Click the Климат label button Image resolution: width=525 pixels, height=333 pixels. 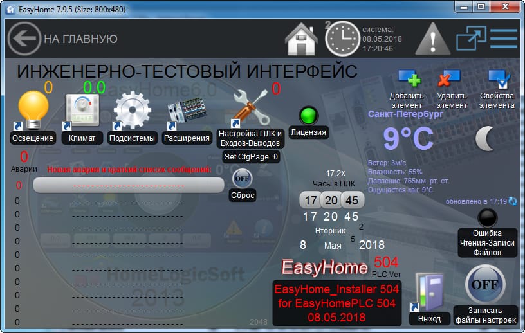[82, 138]
